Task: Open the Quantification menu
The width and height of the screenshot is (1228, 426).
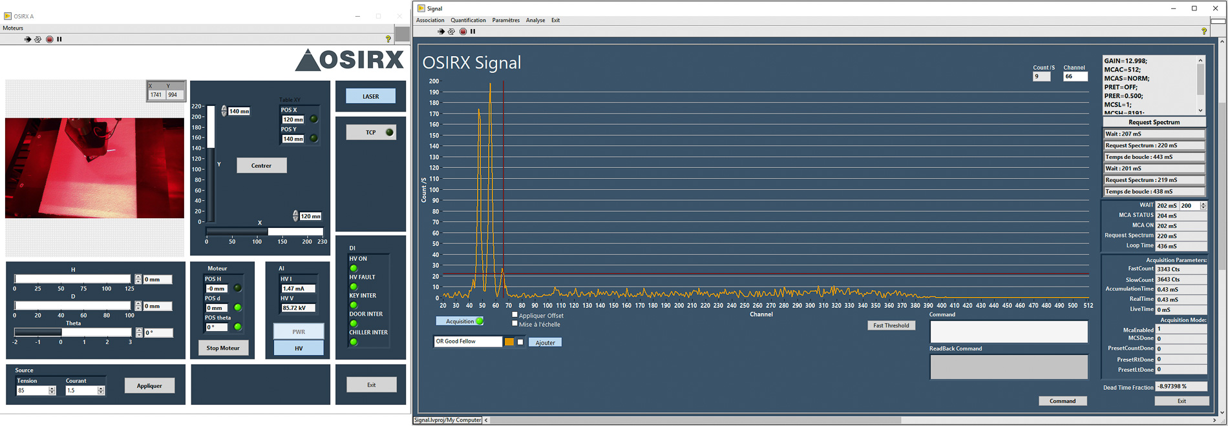Action: click(468, 20)
